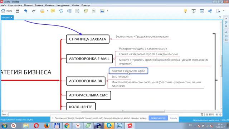Share the mind map

(x=210, y=11)
